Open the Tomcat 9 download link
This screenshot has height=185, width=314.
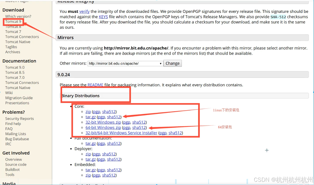coord(13,21)
